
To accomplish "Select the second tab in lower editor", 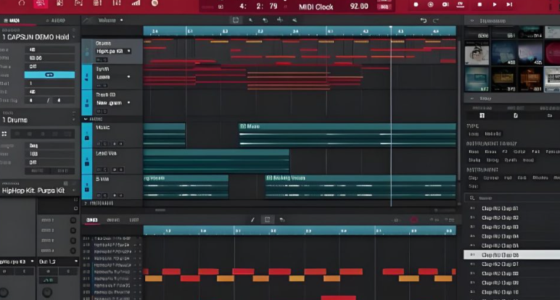I will 113,220.
